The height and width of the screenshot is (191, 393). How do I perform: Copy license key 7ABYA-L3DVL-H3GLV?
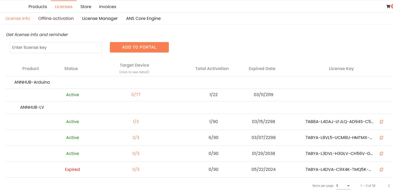coord(381,154)
